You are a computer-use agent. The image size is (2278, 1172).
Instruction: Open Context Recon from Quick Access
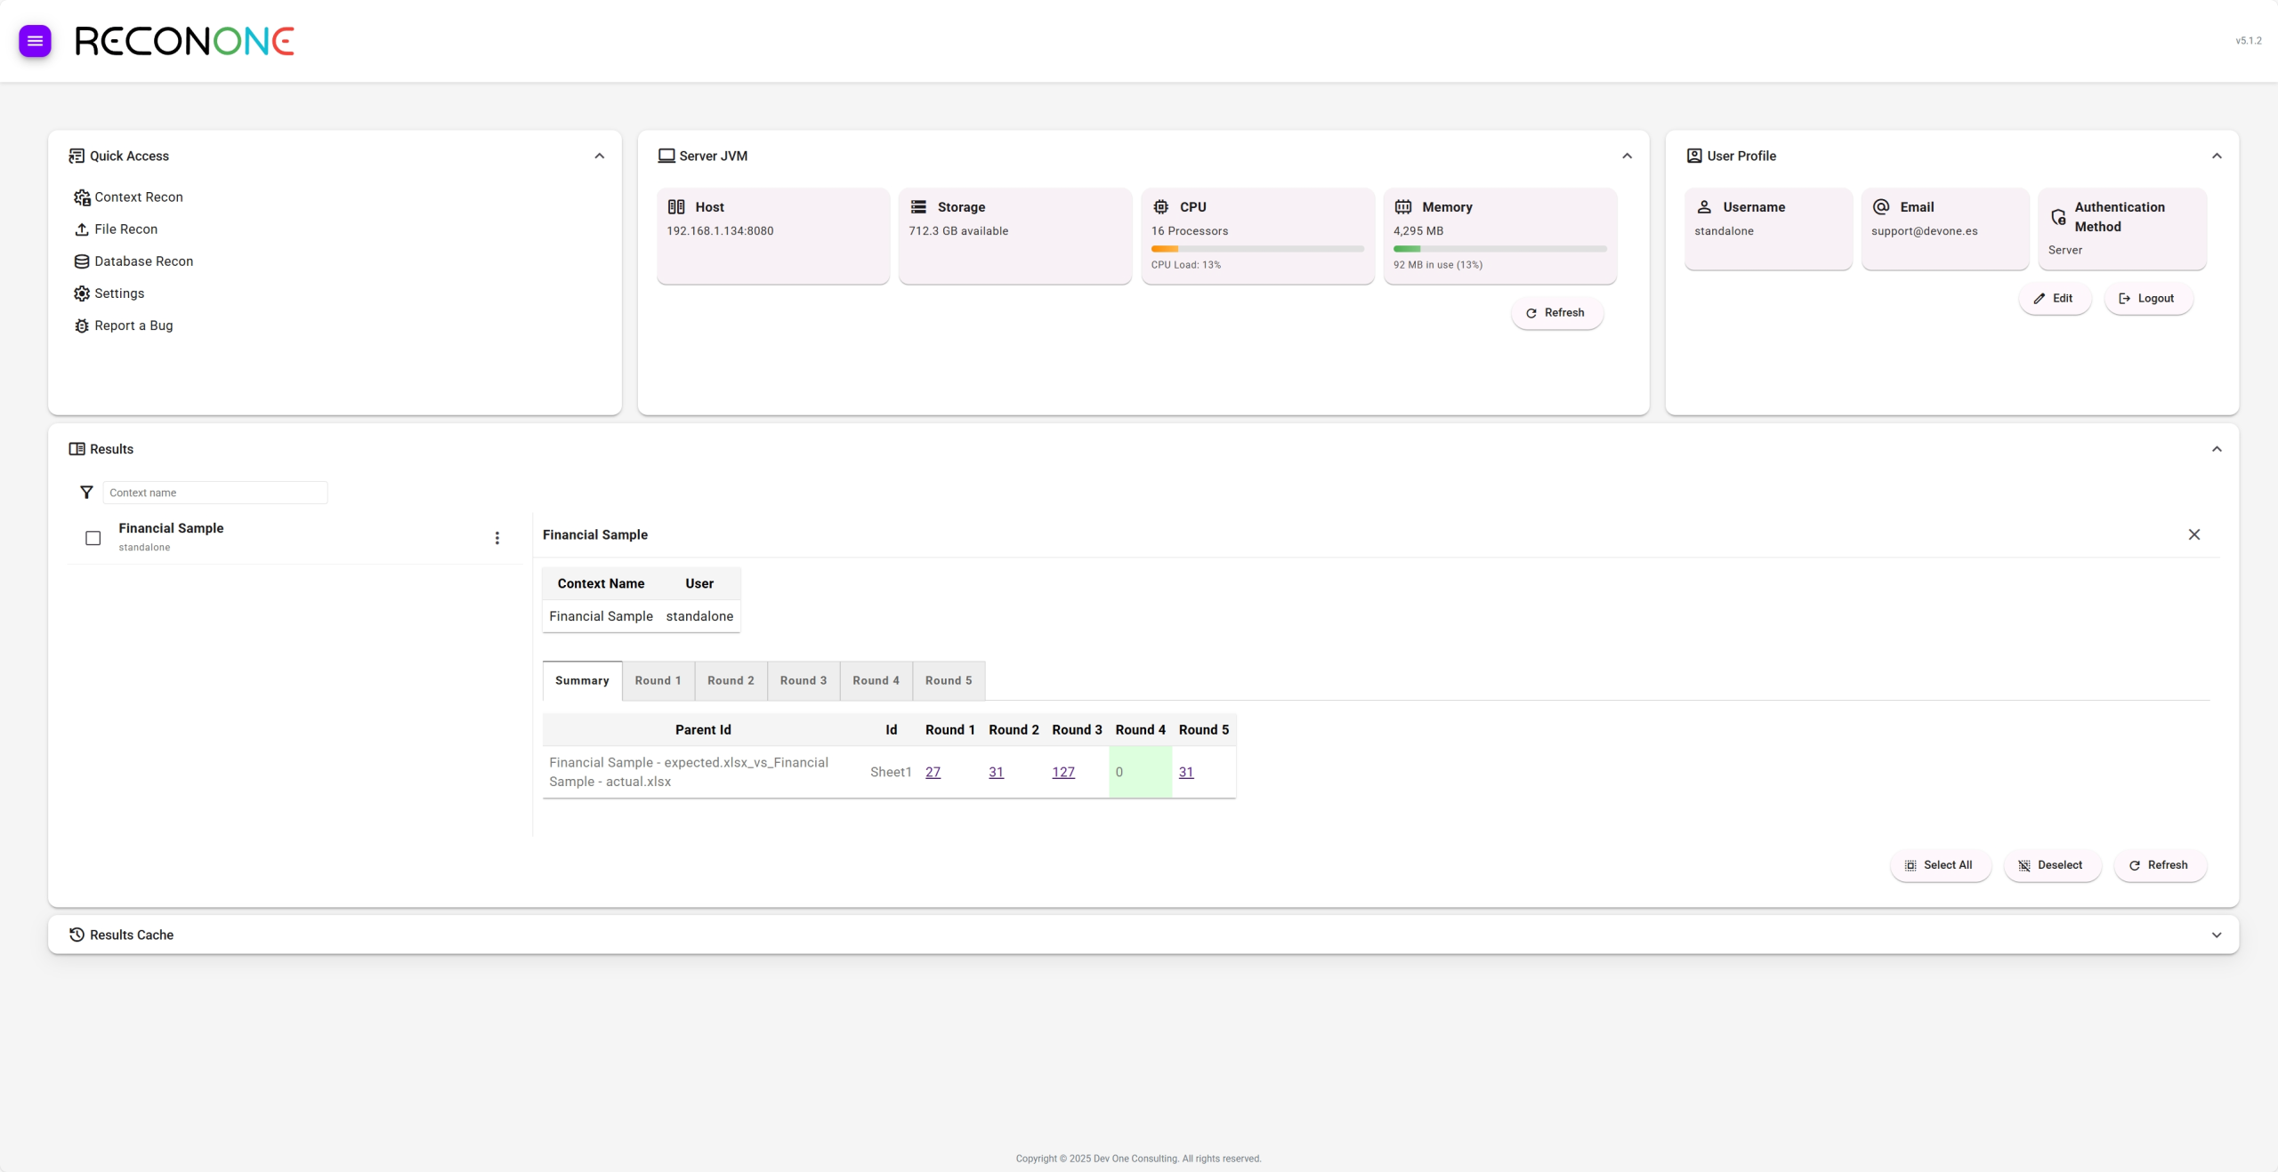pyautogui.click(x=138, y=197)
